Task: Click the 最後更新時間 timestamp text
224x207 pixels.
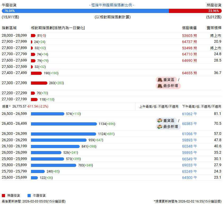Action: 34,201
